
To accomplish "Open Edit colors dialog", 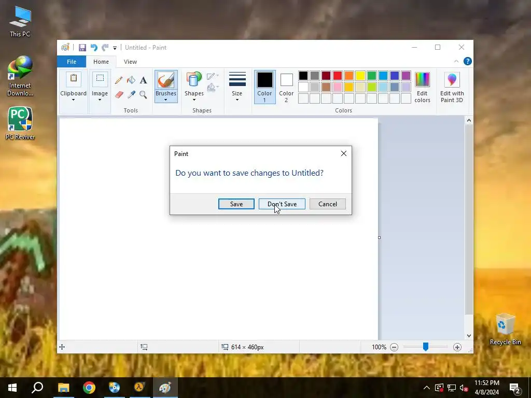I will [x=422, y=87].
